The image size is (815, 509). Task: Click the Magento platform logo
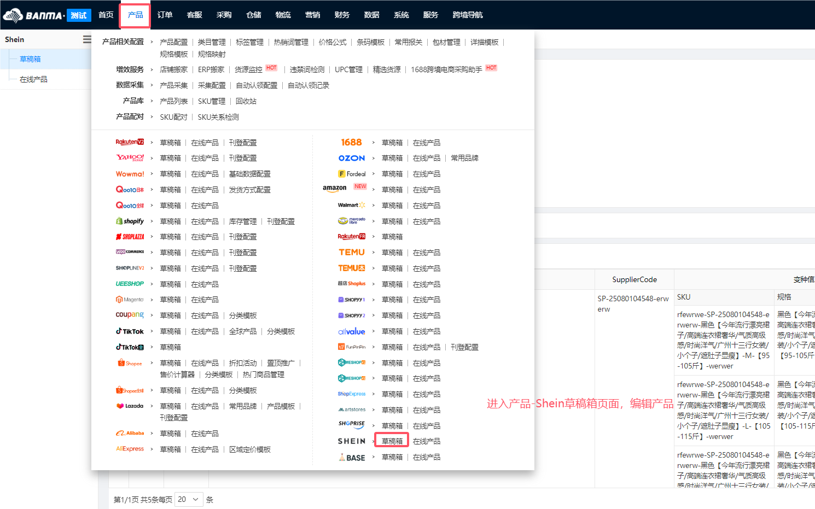coord(130,300)
